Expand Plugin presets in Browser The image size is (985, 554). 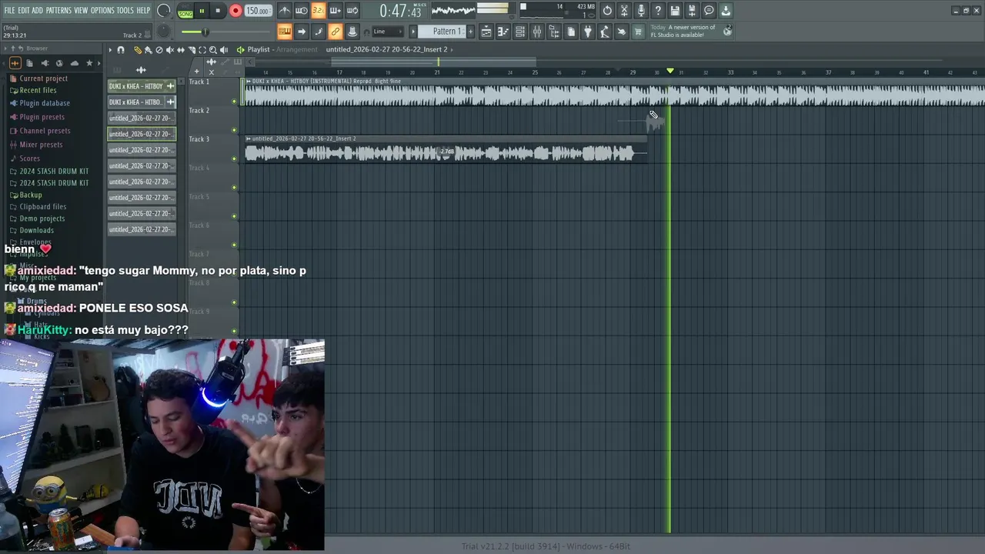pyautogui.click(x=42, y=117)
